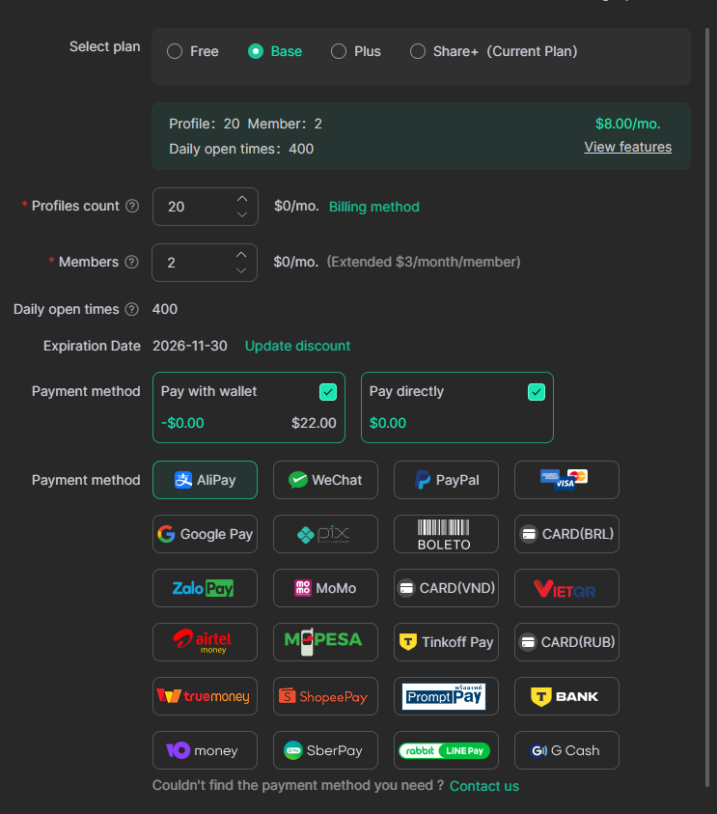The width and height of the screenshot is (717, 814).
Task: Pay using M-PESA
Action: pos(325,642)
